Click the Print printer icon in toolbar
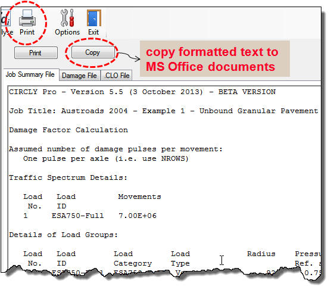Image resolution: width=331 pixels, height=293 pixels. point(27,18)
